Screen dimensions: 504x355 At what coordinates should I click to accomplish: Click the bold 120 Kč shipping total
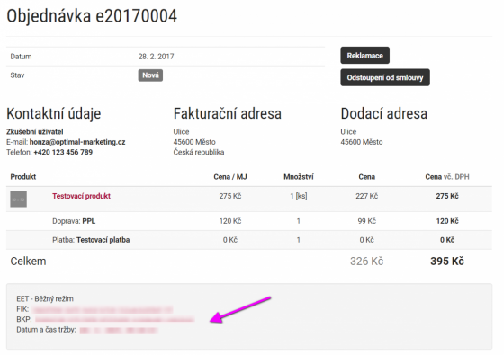(x=447, y=221)
